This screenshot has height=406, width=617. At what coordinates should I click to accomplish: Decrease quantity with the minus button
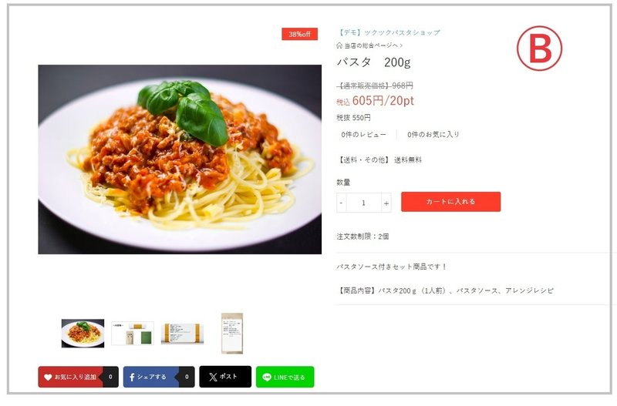341,203
